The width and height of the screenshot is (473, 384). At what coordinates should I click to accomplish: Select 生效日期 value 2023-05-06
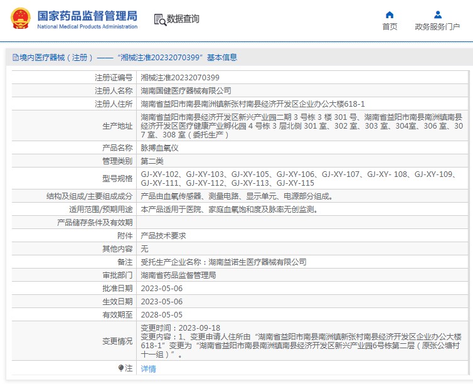point(162,302)
